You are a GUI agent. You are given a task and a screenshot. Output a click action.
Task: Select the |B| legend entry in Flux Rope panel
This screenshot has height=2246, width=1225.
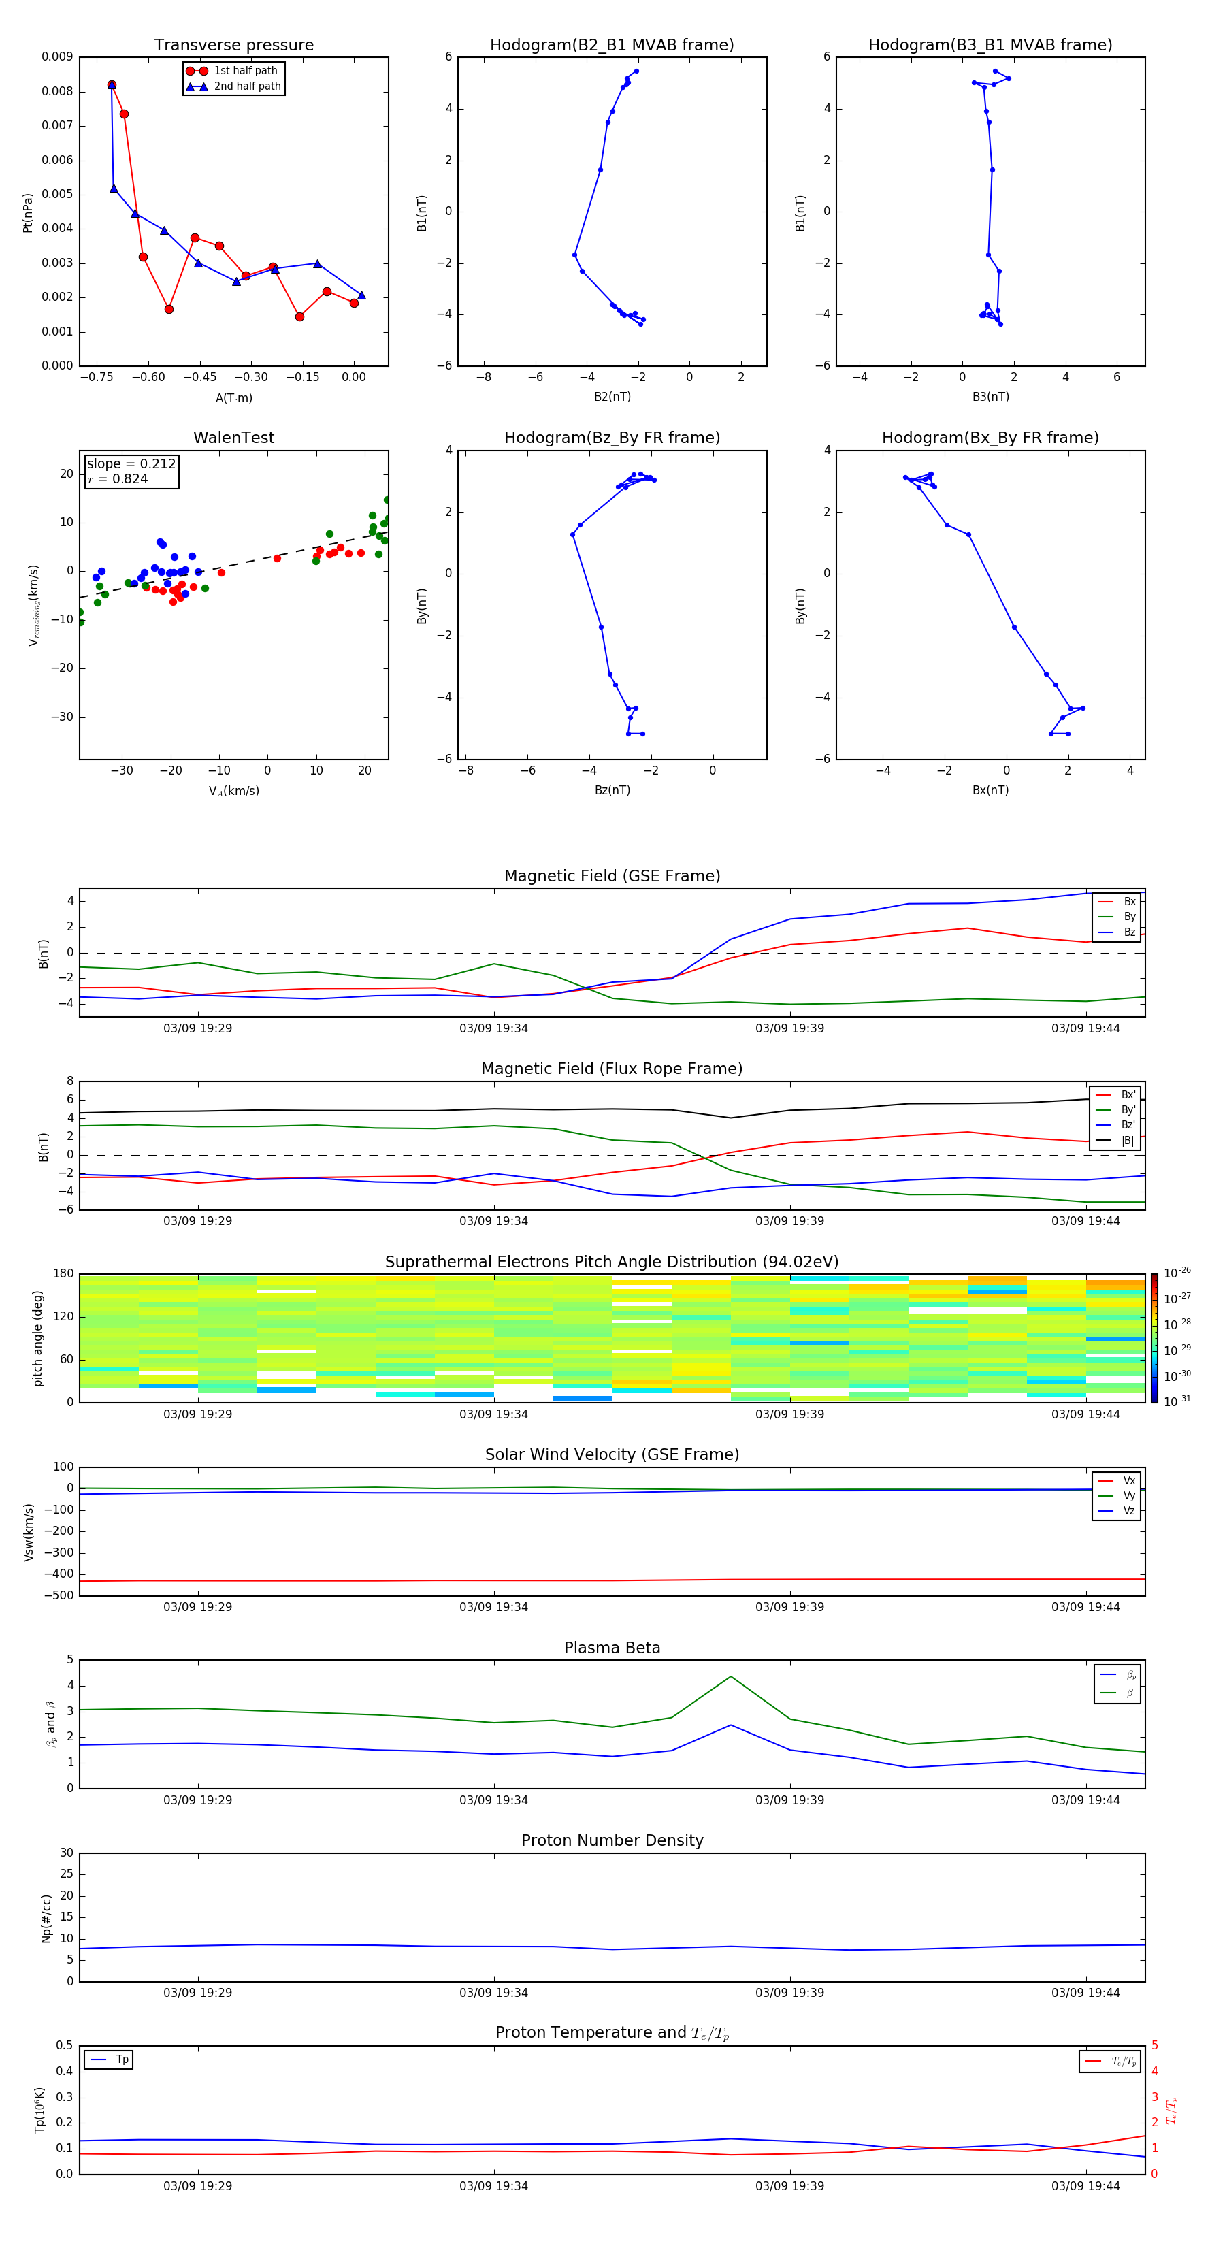[x=1115, y=1141]
